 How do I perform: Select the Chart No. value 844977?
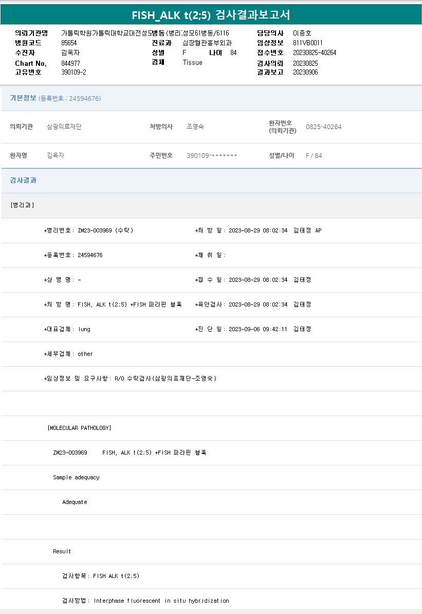pyautogui.click(x=70, y=63)
